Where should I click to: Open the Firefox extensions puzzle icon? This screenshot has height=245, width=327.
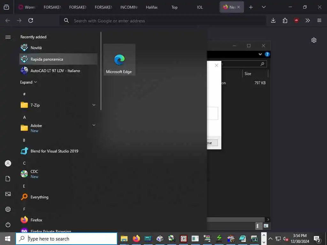pos(285,20)
